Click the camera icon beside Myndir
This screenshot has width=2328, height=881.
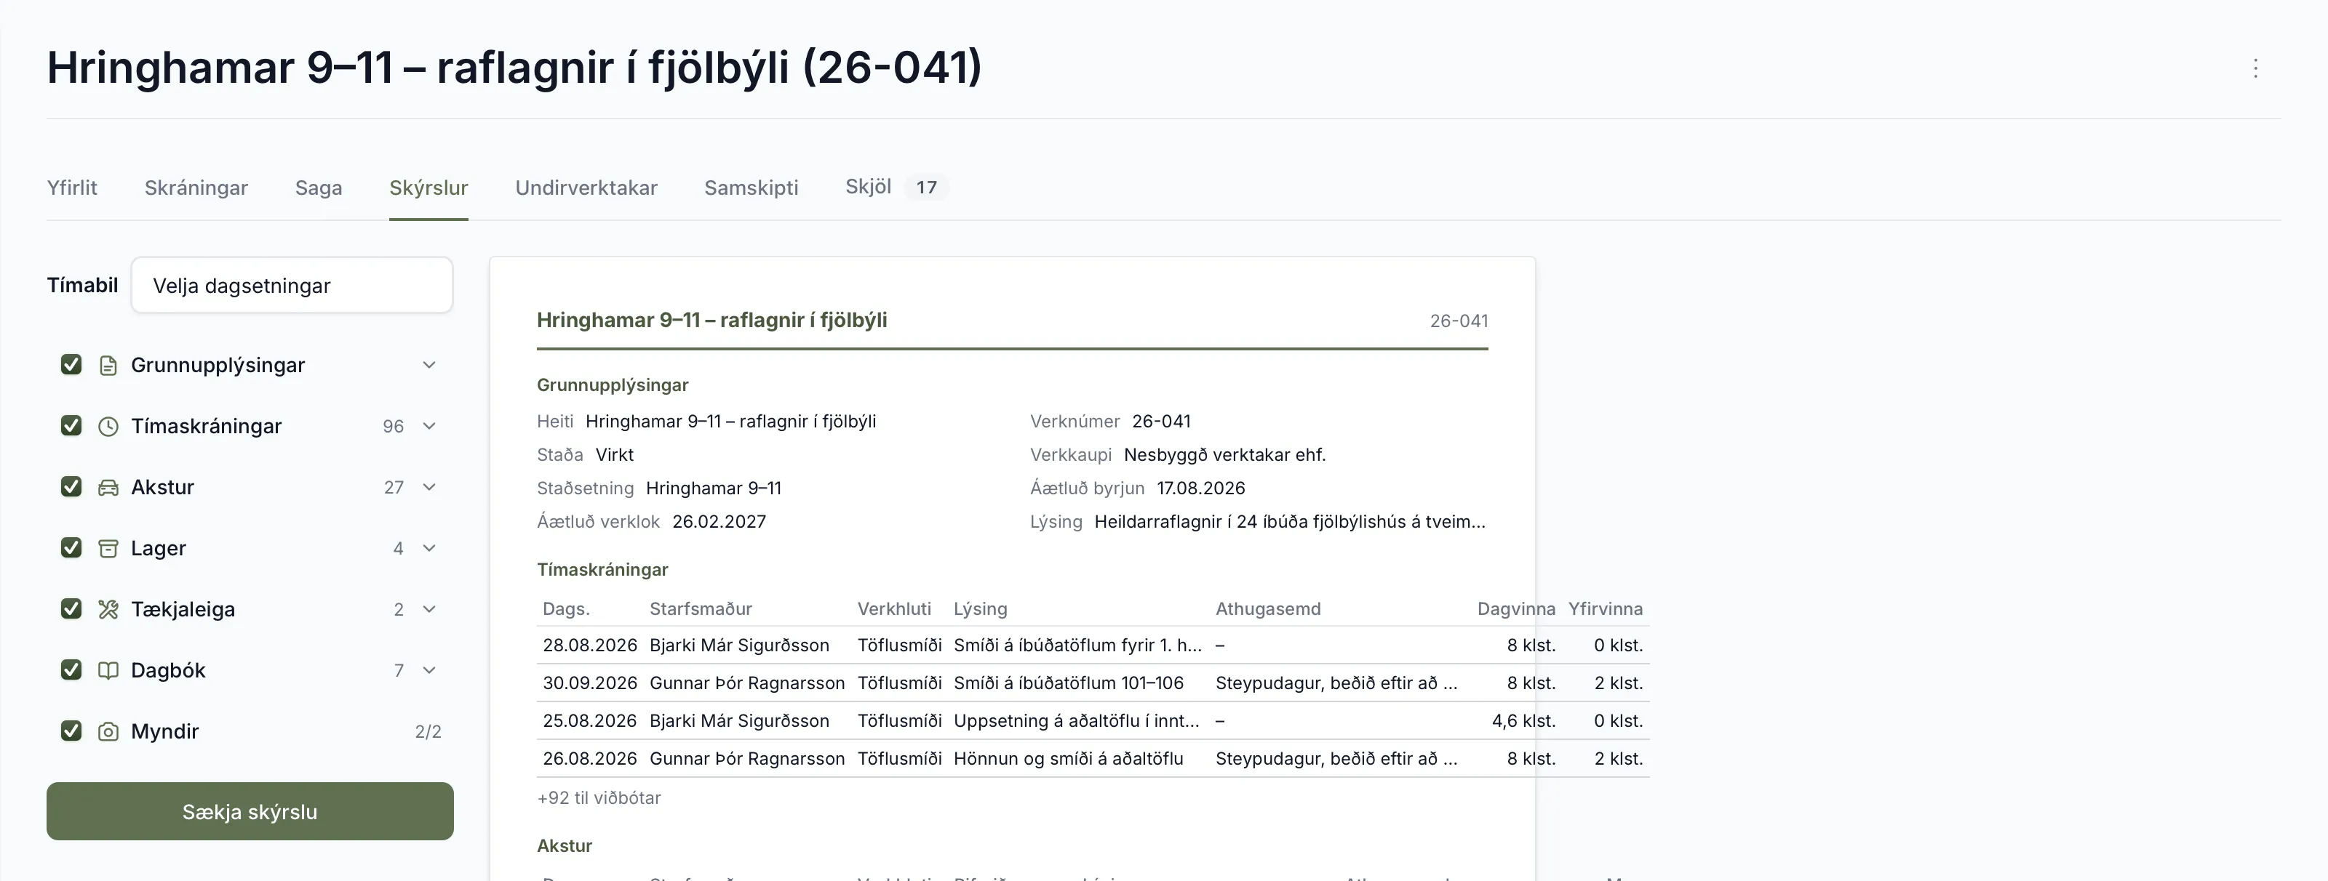[x=108, y=731]
